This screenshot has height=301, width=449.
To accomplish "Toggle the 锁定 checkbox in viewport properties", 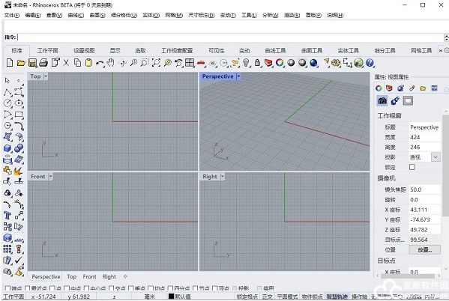I will click(412, 167).
